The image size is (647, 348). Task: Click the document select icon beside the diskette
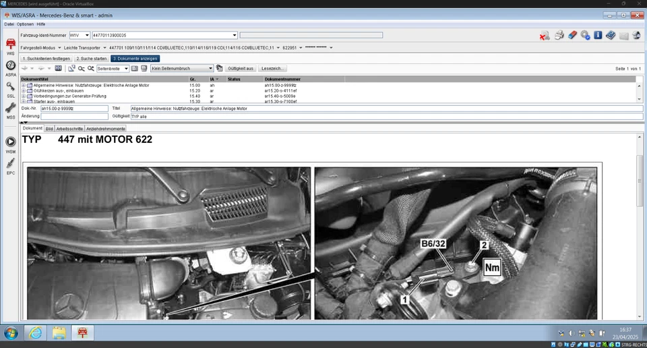pyautogui.click(x=71, y=68)
